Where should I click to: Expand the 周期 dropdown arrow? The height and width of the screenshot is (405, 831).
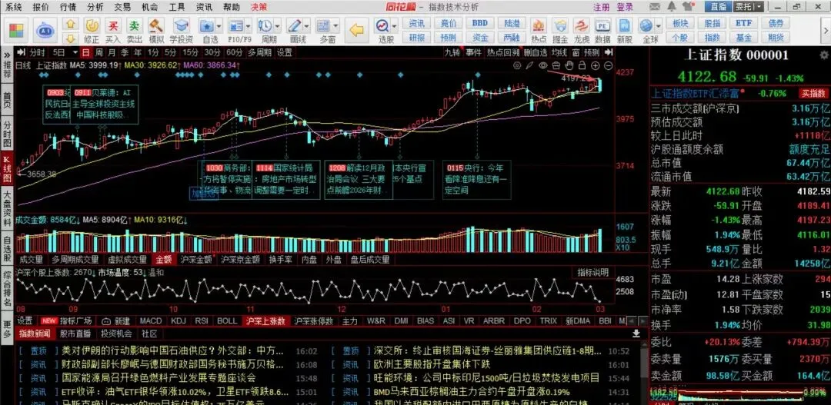point(278,25)
